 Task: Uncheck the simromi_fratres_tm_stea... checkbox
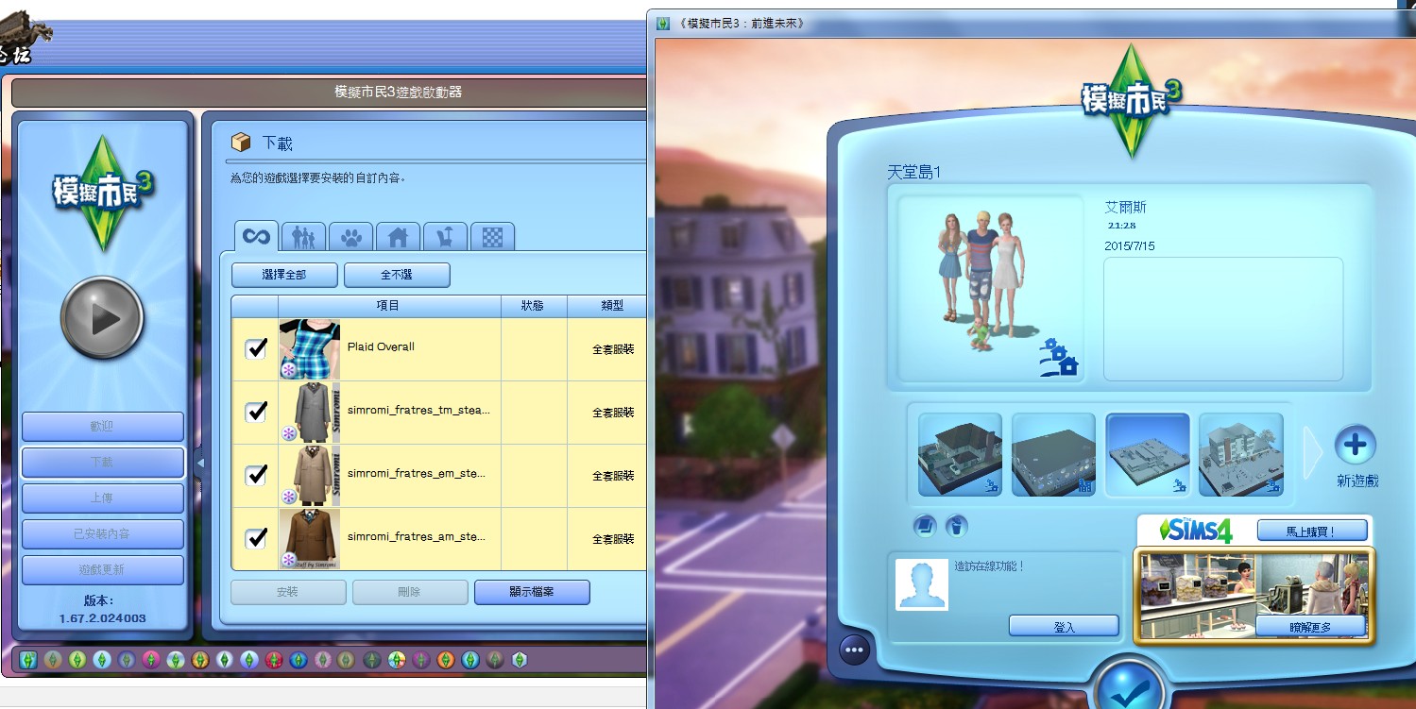255,412
